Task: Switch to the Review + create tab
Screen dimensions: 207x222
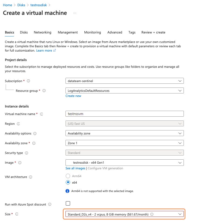Action: pyautogui.click(x=153, y=32)
